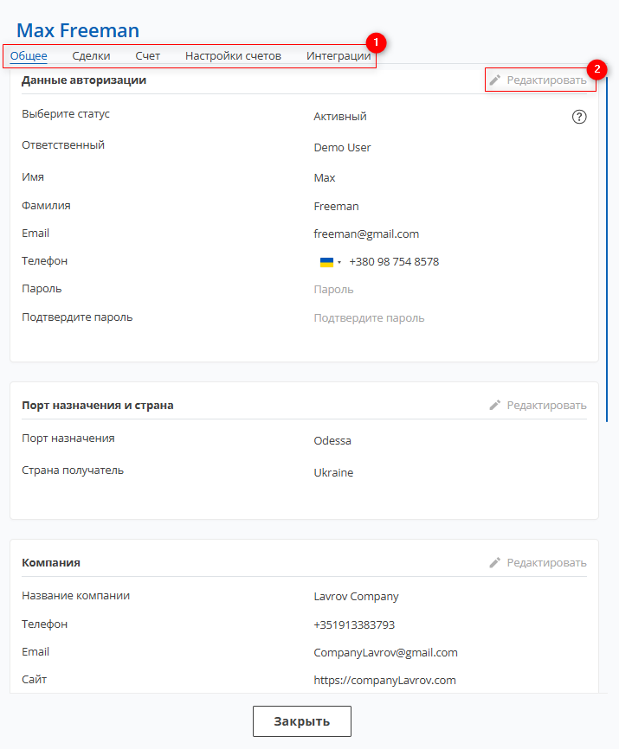Click Редактировать in the Компания section
Viewport: 619px width, 749px height.
coord(546,563)
